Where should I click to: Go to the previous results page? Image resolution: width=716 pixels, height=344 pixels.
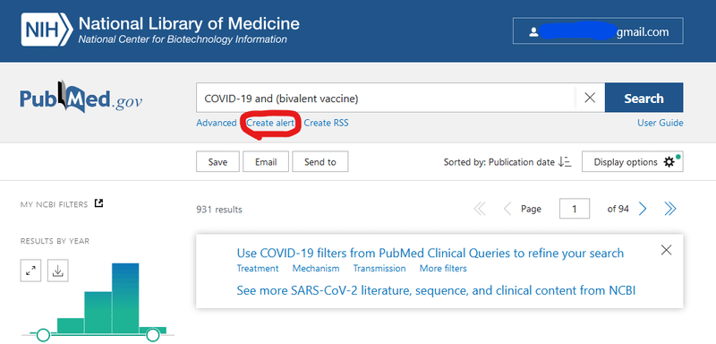(x=507, y=209)
